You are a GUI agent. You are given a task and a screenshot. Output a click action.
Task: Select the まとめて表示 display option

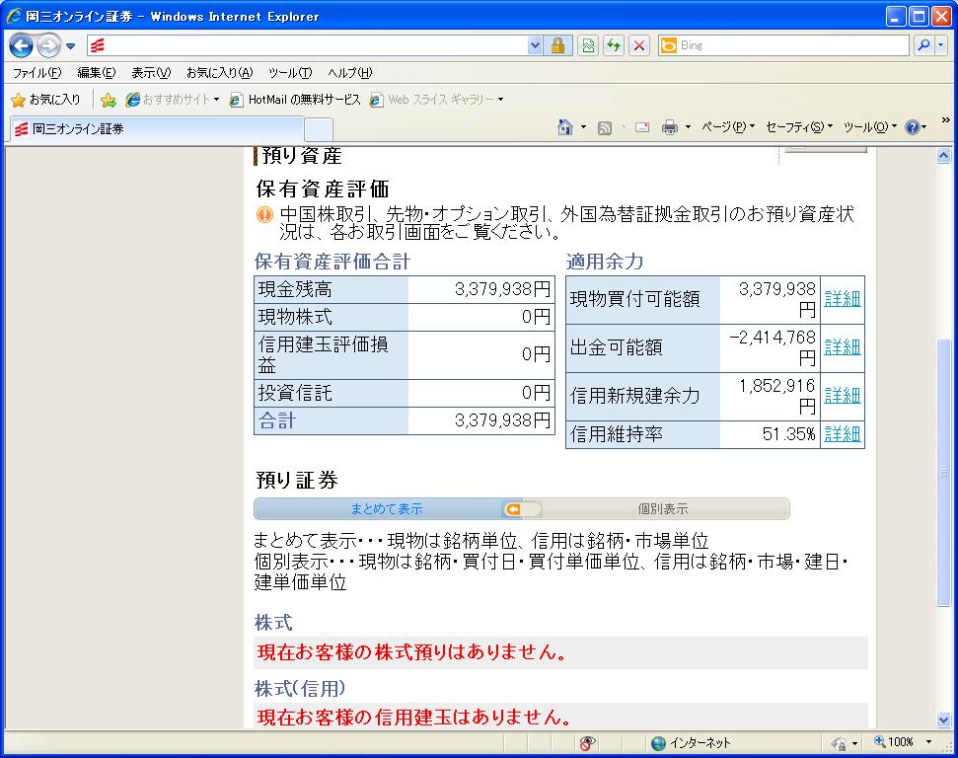386,509
